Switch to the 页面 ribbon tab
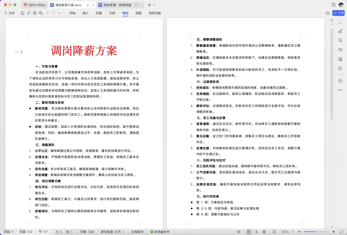The image size is (347, 235). [x=99, y=13]
